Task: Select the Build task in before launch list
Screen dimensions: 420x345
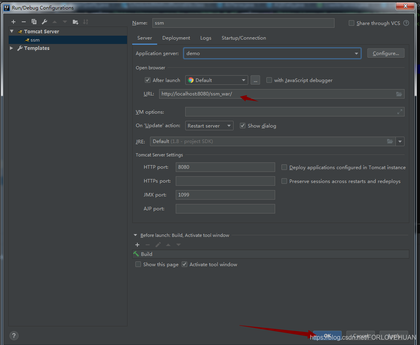Action: tap(270, 254)
